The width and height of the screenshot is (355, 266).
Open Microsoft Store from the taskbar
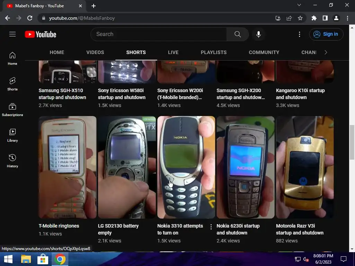43,259
